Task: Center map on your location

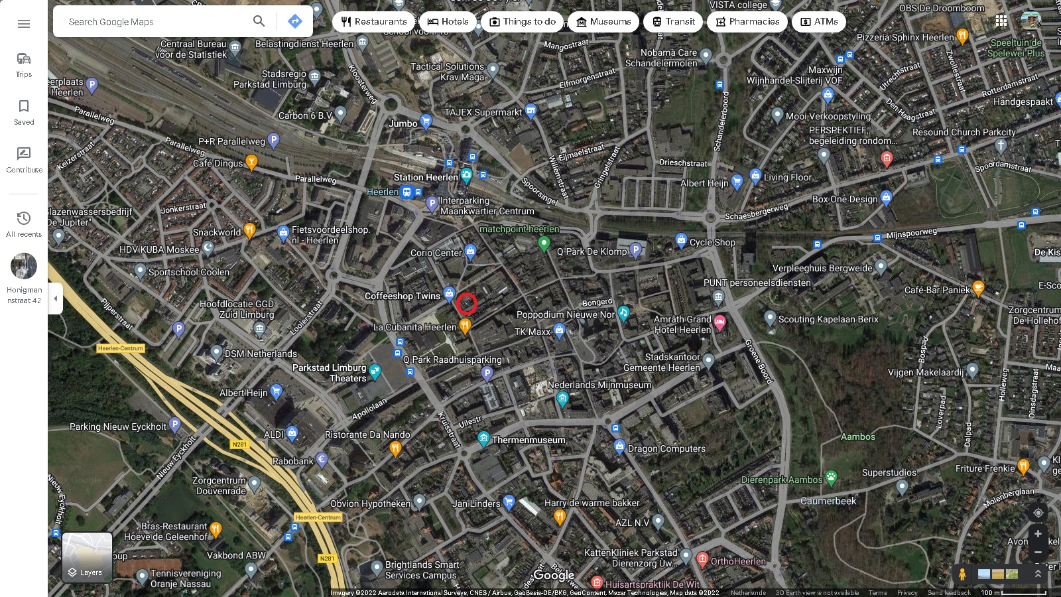Action: pyautogui.click(x=1038, y=513)
